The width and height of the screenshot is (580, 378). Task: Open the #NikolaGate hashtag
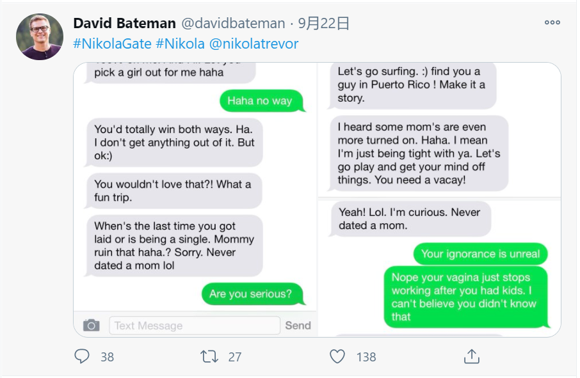112,44
